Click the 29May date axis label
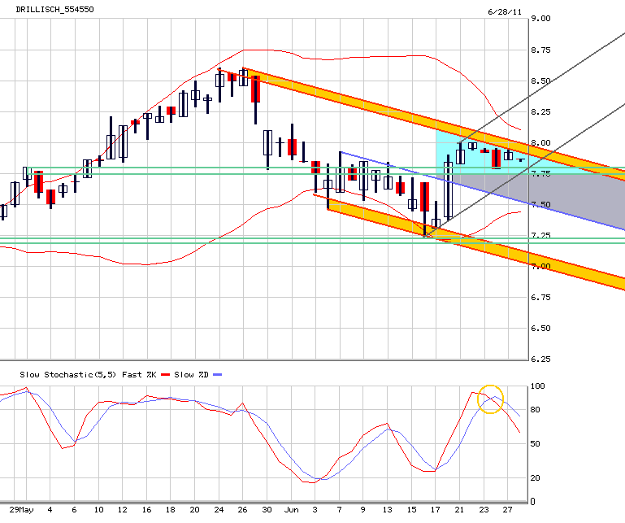Viewport: 625px width, 523px height. pos(21,510)
